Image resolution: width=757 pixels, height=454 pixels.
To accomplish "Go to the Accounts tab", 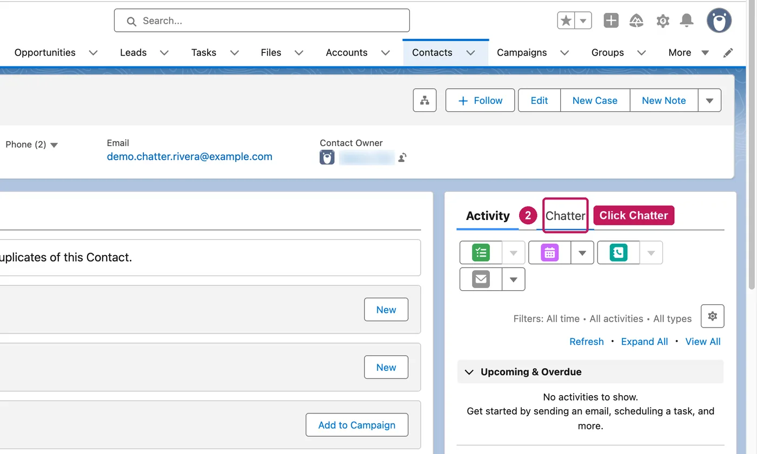I will 347,52.
